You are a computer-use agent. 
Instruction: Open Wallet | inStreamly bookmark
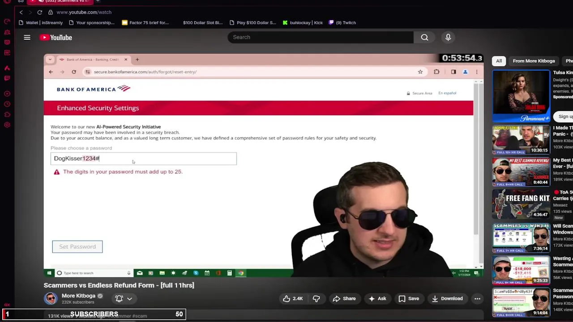[41, 23]
